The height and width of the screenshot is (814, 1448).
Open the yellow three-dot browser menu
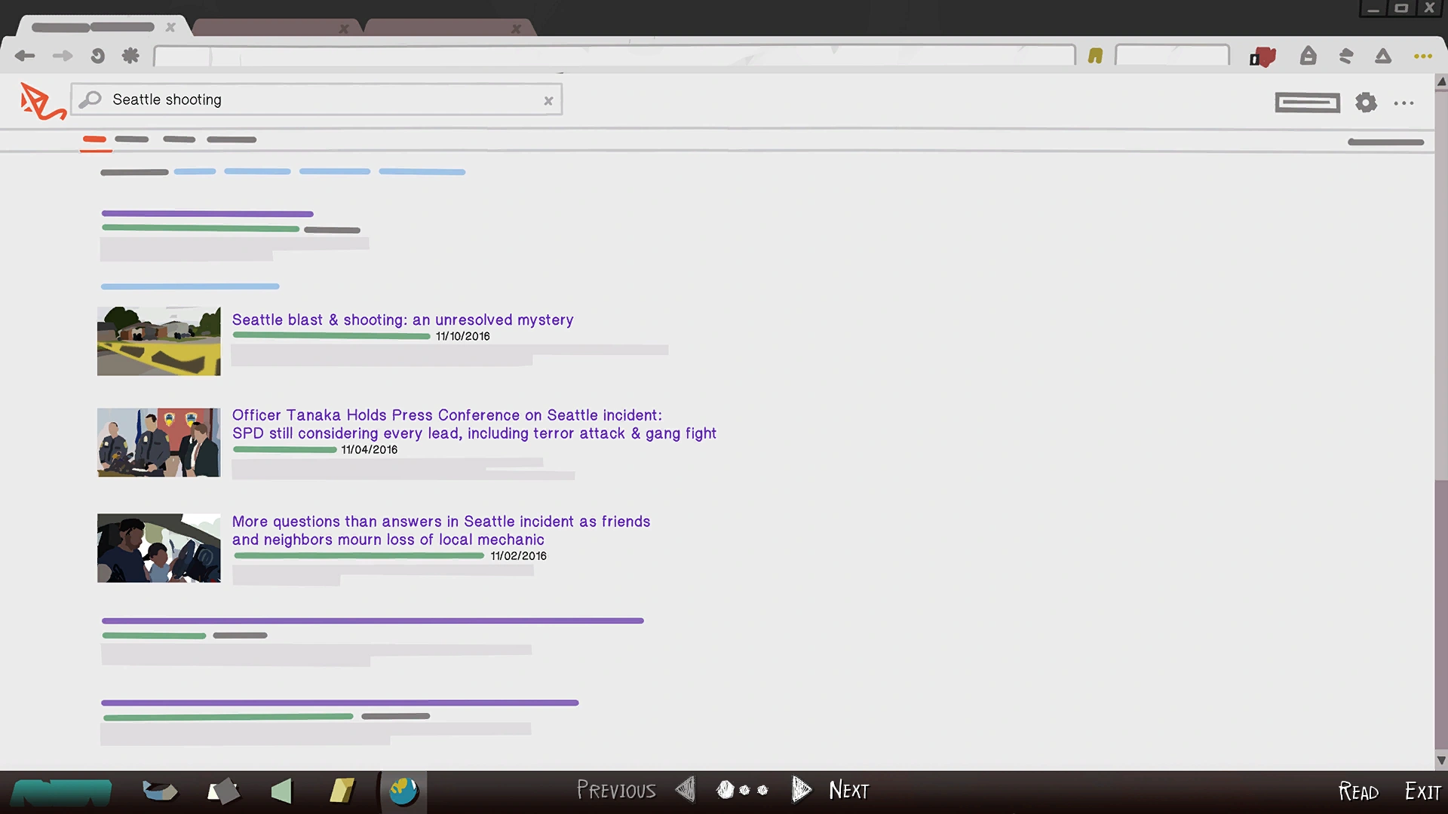click(1422, 57)
